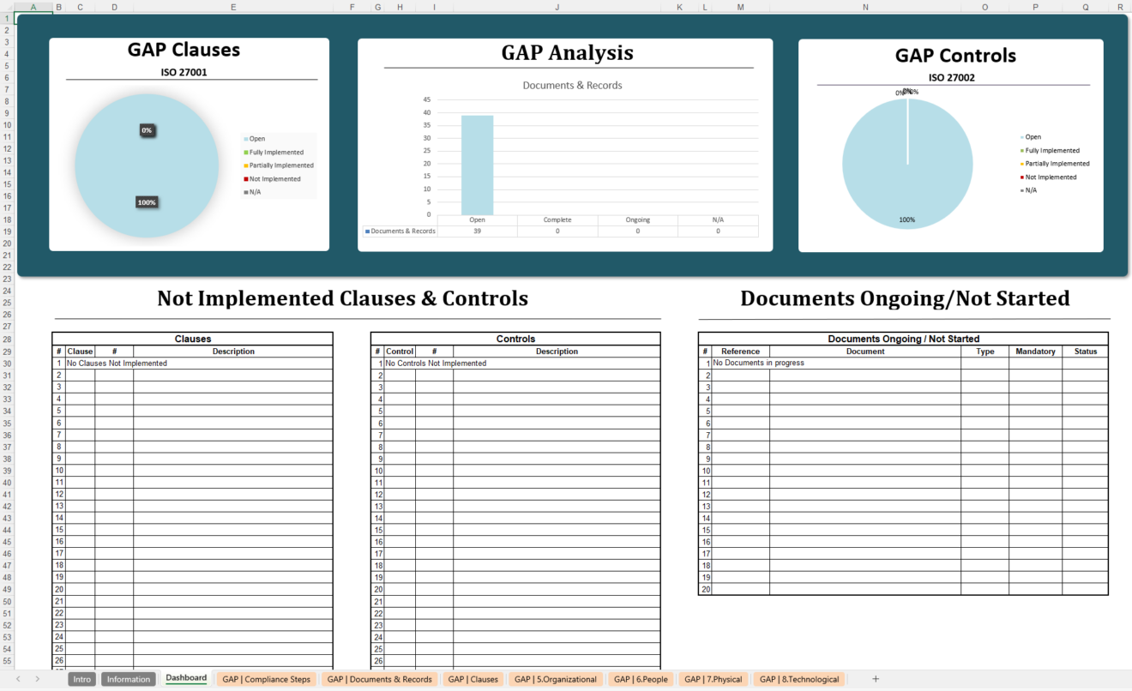Click the column E header
The width and height of the screenshot is (1132, 691).
[232, 7]
